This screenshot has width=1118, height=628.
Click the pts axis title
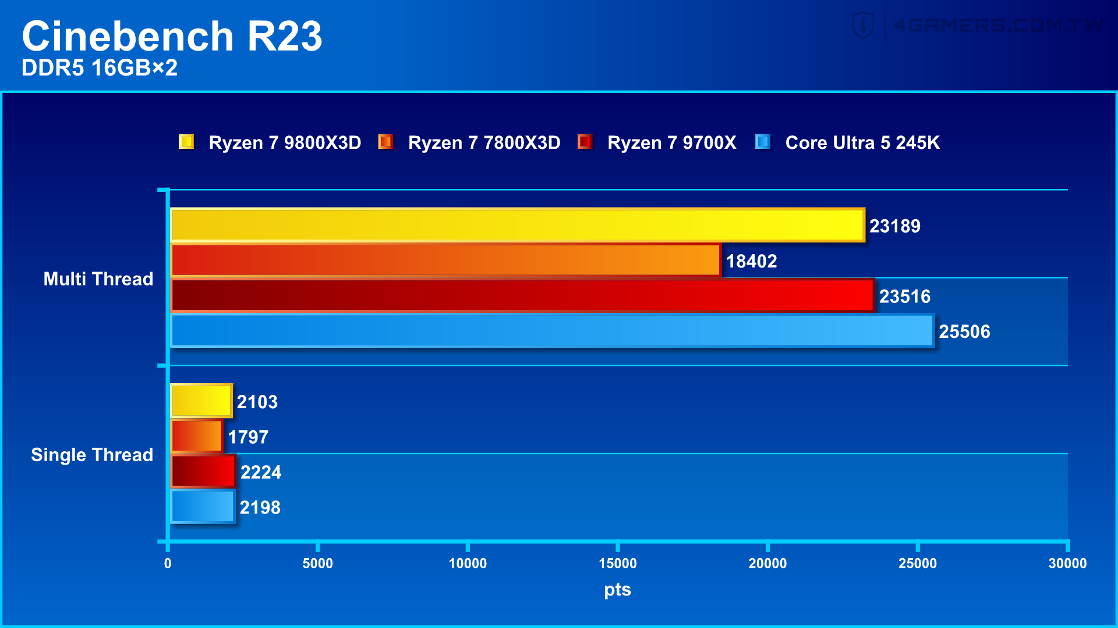[618, 590]
